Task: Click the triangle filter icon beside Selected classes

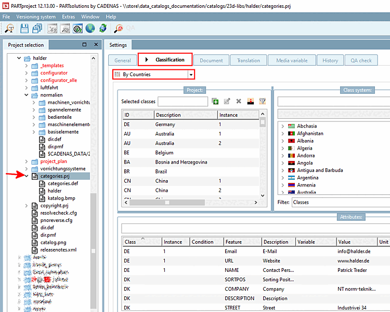Action: pos(263,101)
